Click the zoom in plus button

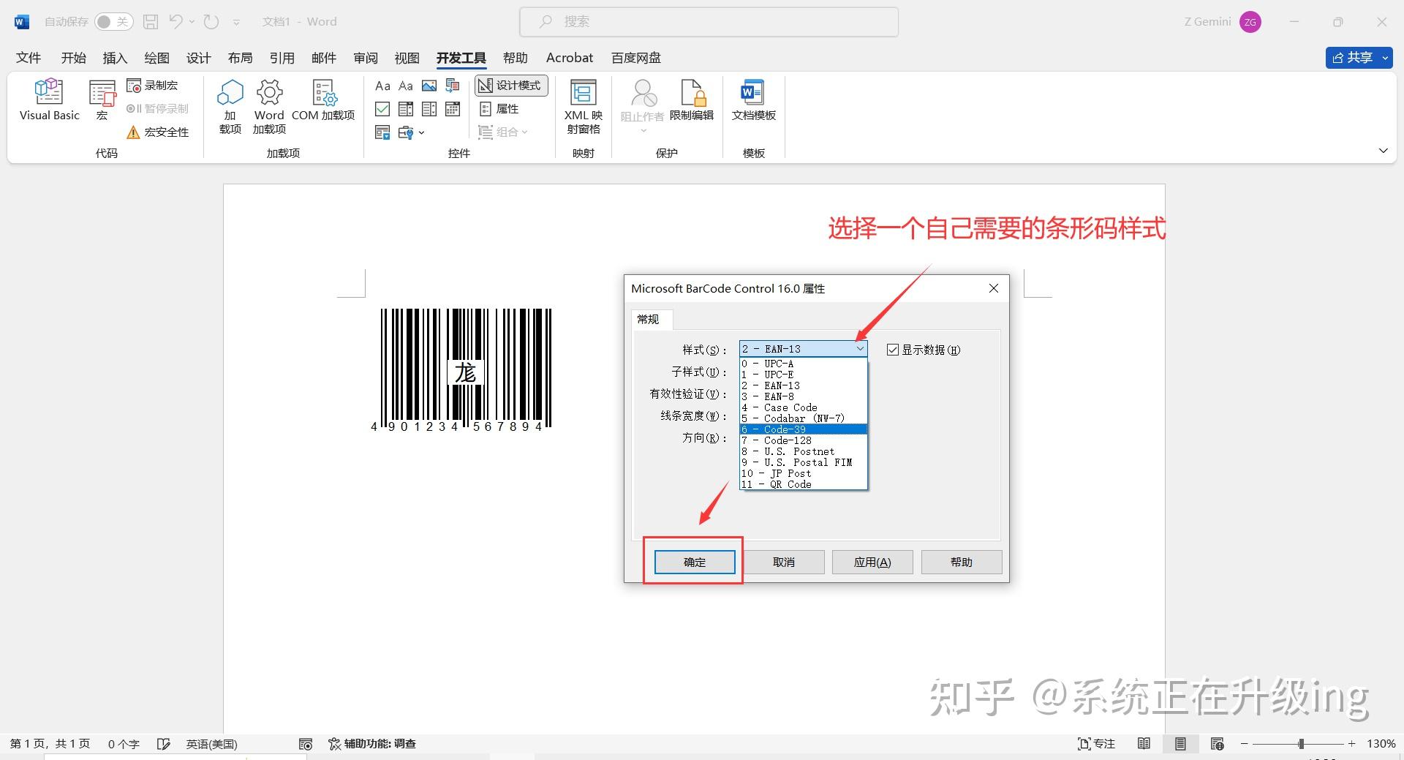click(1352, 744)
